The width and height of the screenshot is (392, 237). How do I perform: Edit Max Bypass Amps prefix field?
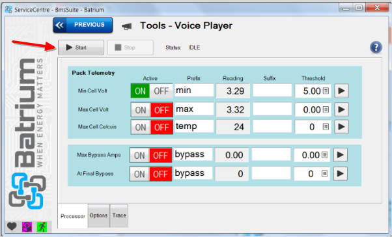click(x=193, y=154)
